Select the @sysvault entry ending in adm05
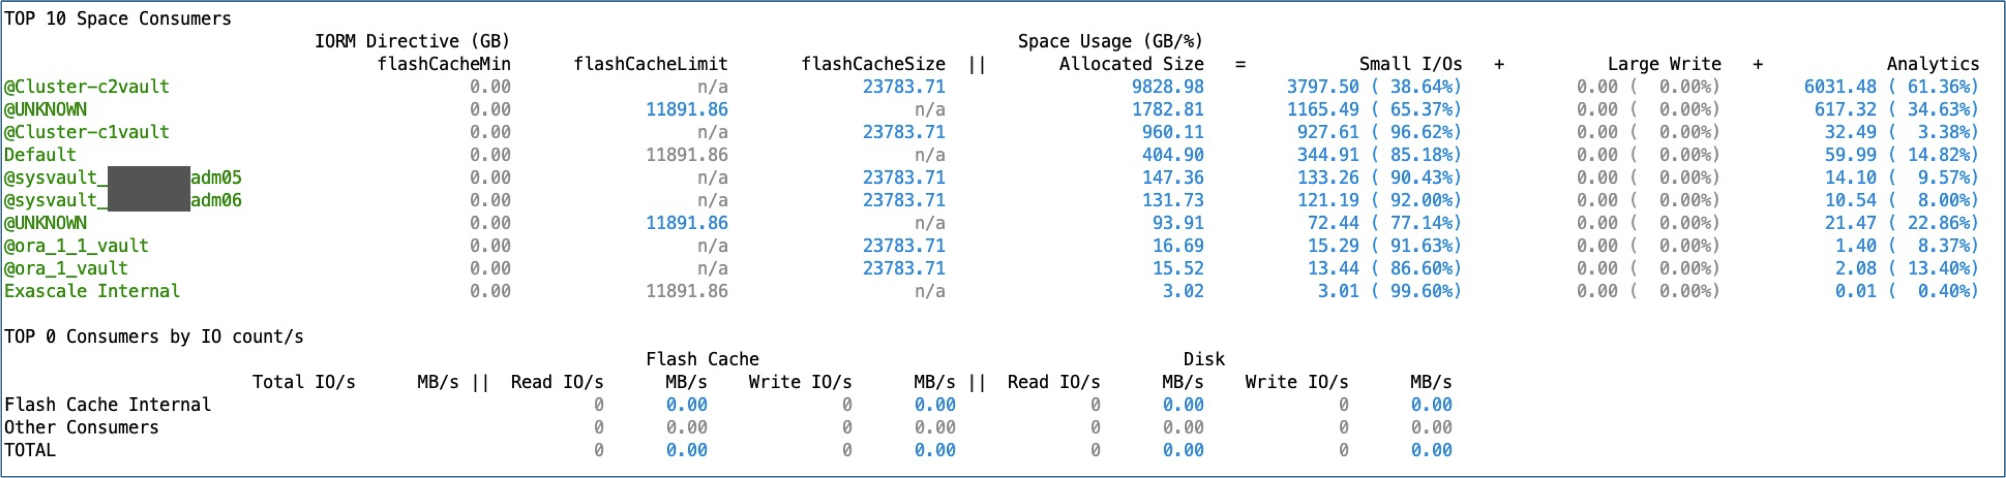Viewport: 2006px width, 478px height. point(122,178)
